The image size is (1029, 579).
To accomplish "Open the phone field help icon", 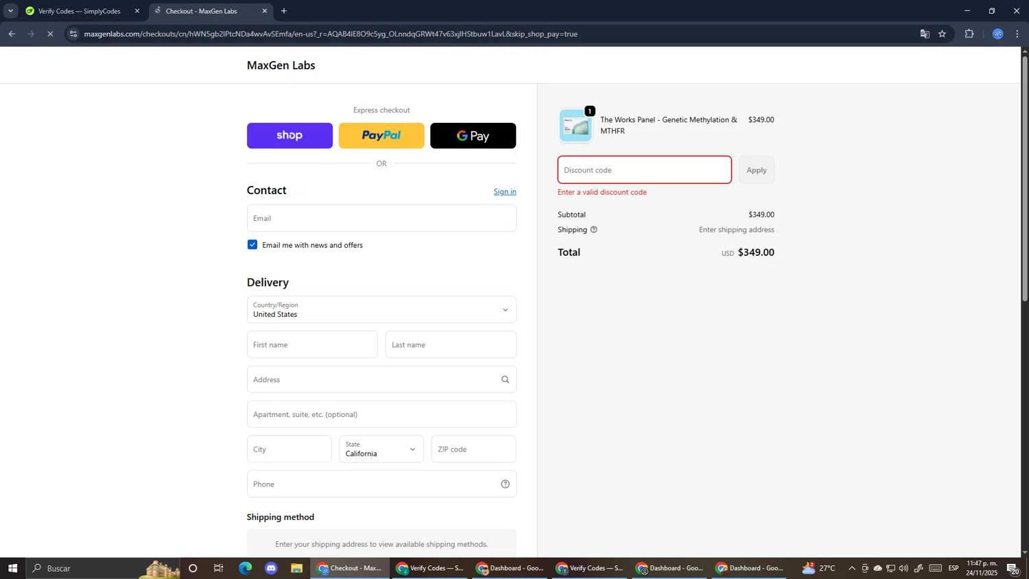I will (x=506, y=484).
